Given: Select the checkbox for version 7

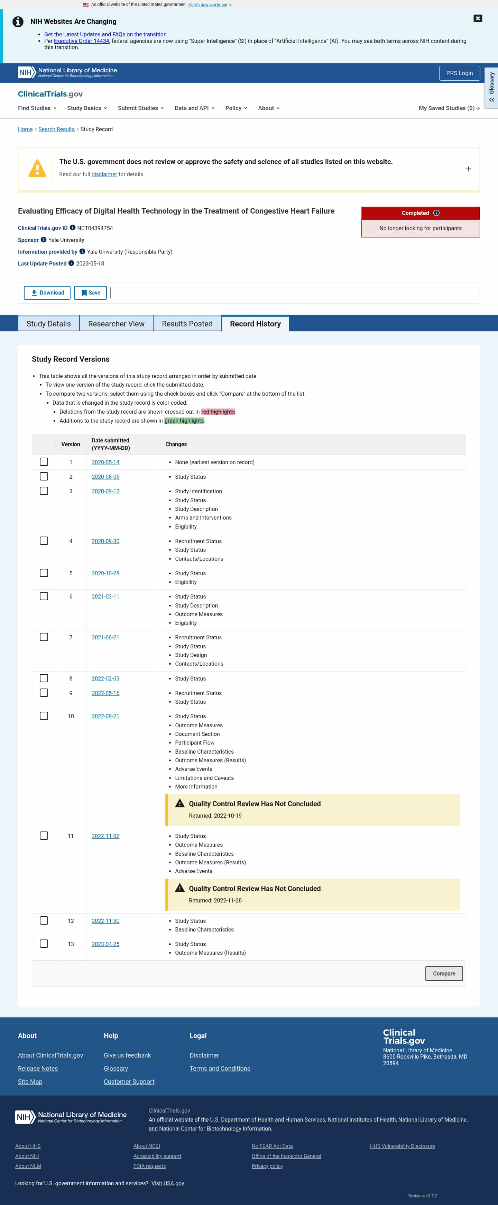Looking at the screenshot, I should click(x=44, y=637).
